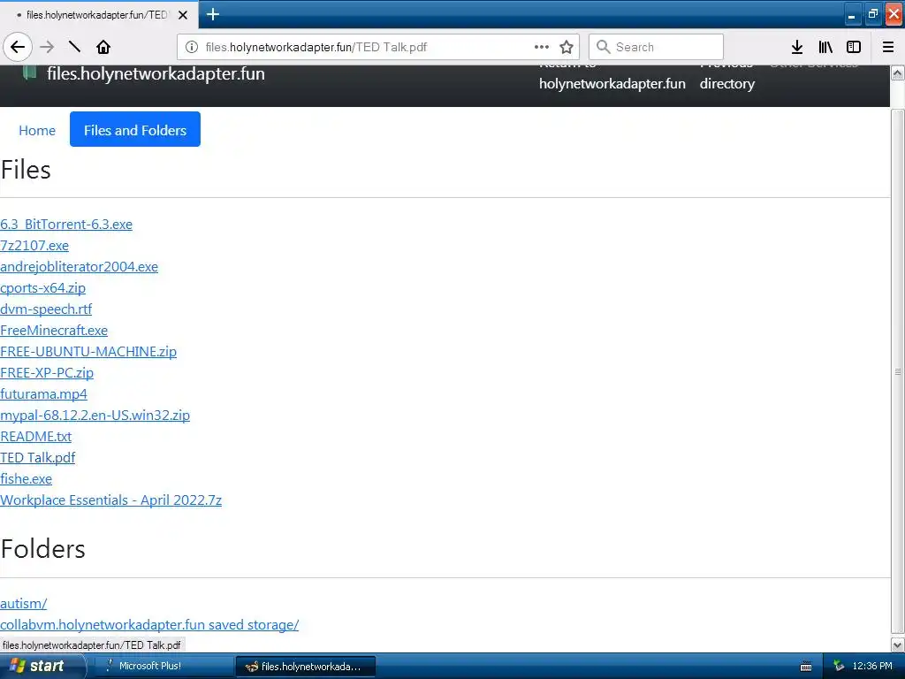Screen dimensions: 905x679
Task: Click the vertical scrollbar thumb
Action: coord(898,371)
